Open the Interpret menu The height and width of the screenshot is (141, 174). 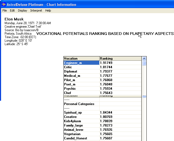click(x=36, y=10)
